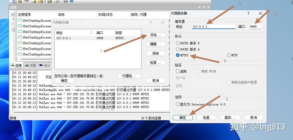Cancel proxy server settings with 取消

click(x=254, y=117)
